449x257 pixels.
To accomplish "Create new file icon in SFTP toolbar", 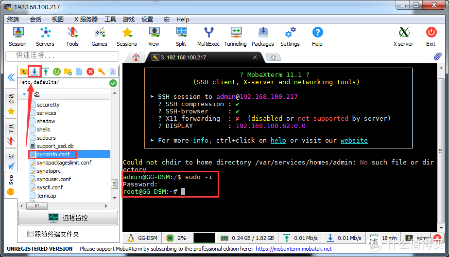I will [79, 72].
